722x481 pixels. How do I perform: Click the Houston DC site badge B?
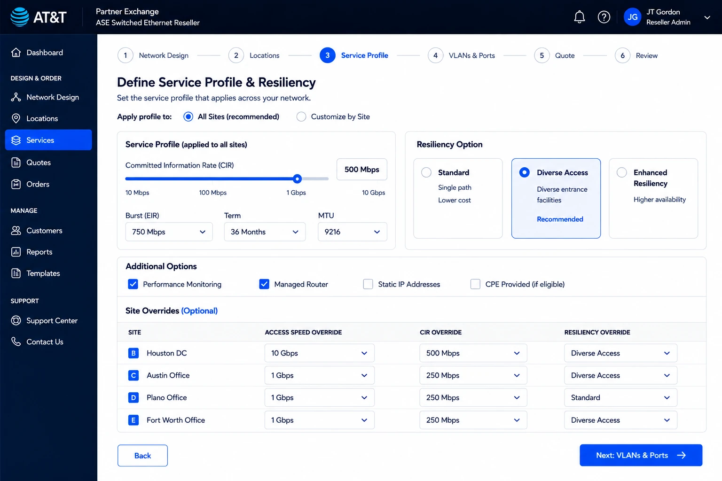point(133,353)
